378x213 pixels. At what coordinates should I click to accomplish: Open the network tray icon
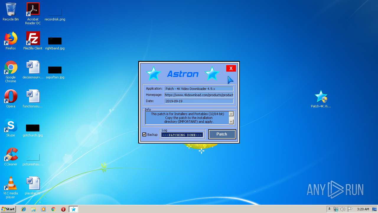[336, 209]
